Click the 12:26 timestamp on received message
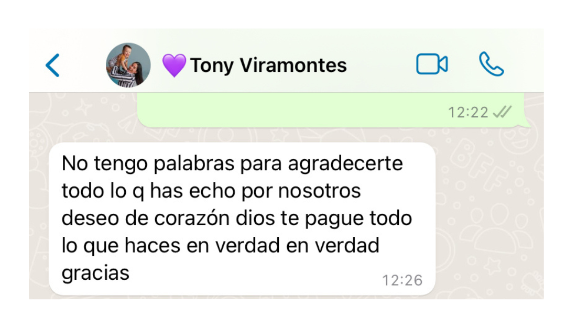566x329 pixels. [402, 280]
